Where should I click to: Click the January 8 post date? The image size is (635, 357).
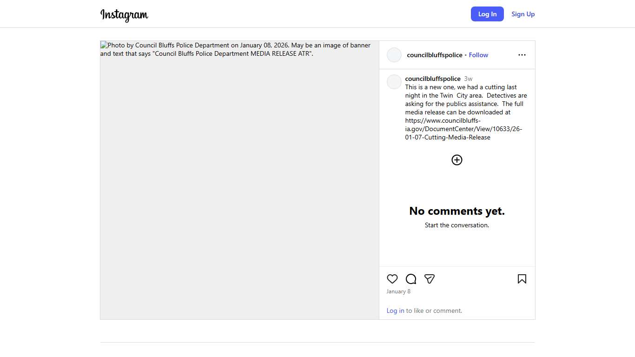pos(398,291)
